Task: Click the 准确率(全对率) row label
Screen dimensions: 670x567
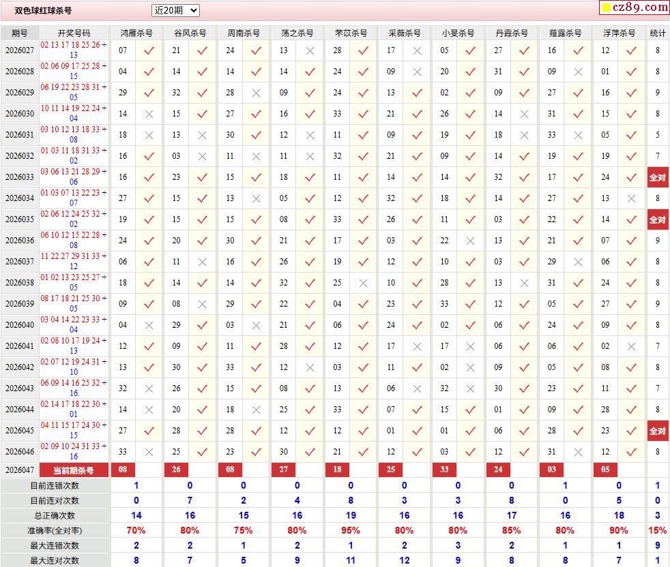Action: (x=55, y=530)
